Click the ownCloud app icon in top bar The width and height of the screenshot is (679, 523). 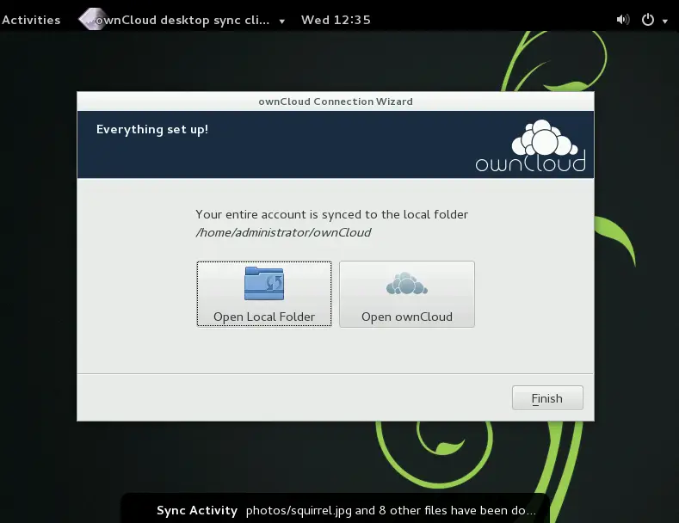[92, 19]
